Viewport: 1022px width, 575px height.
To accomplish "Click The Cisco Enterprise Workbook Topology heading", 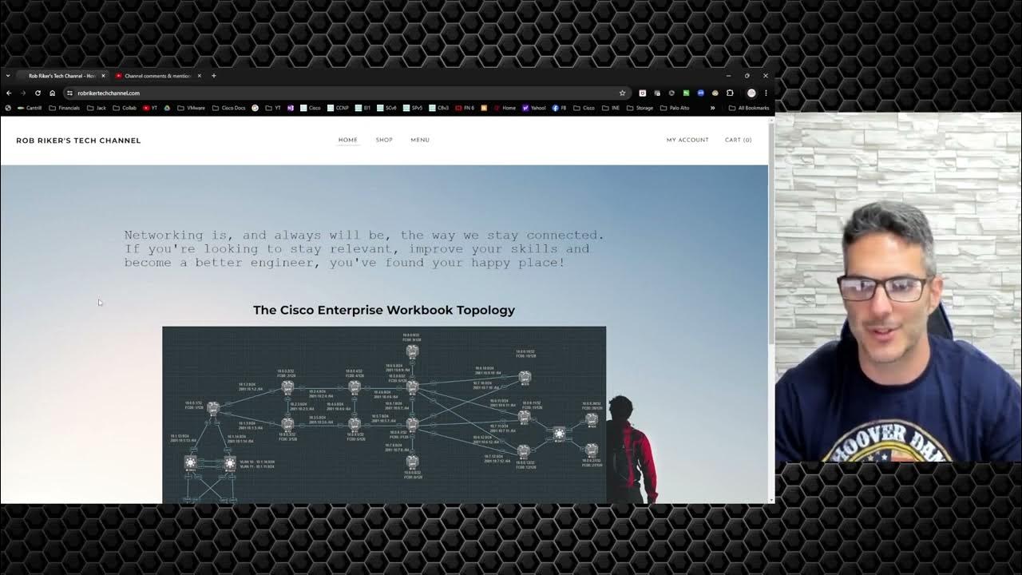I will 384,310.
